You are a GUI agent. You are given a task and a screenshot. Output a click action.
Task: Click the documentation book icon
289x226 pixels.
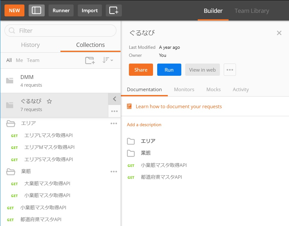tap(129, 106)
